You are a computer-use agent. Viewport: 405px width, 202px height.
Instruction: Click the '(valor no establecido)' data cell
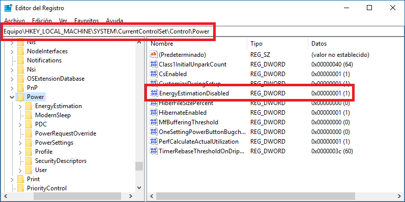coord(340,55)
